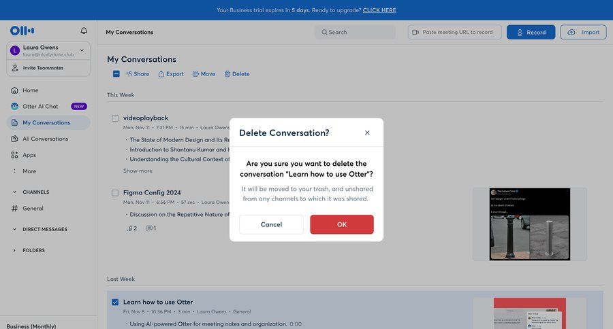Viewport: 613px width, 329px height.
Task: Click the highlights count icon showing 2
Action: click(131, 228)
